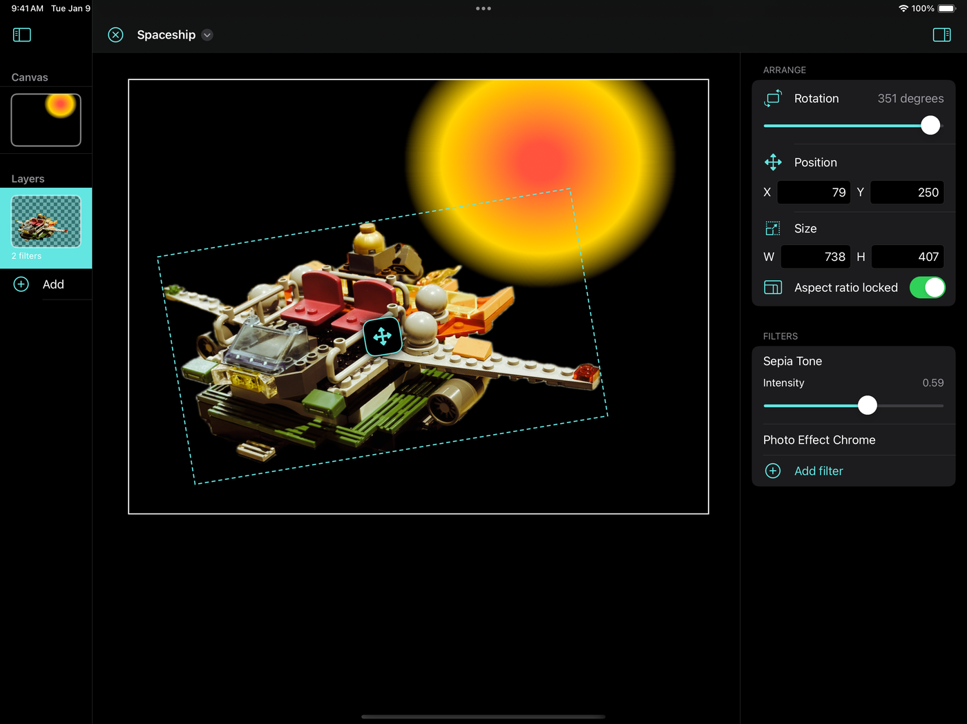The height and width of the screenshot is (724, 967).
Task: Select the Canvas thumbnail
Action: [x=46, y=120]
